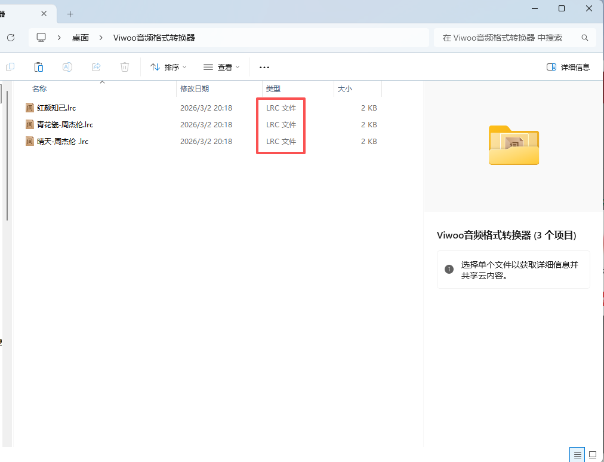Click the delete trash icon
The height and width of the screenshot is (462, 604).
(x=125, y=67)
